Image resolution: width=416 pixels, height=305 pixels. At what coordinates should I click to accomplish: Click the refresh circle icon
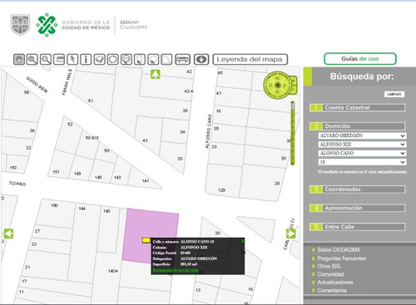[x=113, y=59]
